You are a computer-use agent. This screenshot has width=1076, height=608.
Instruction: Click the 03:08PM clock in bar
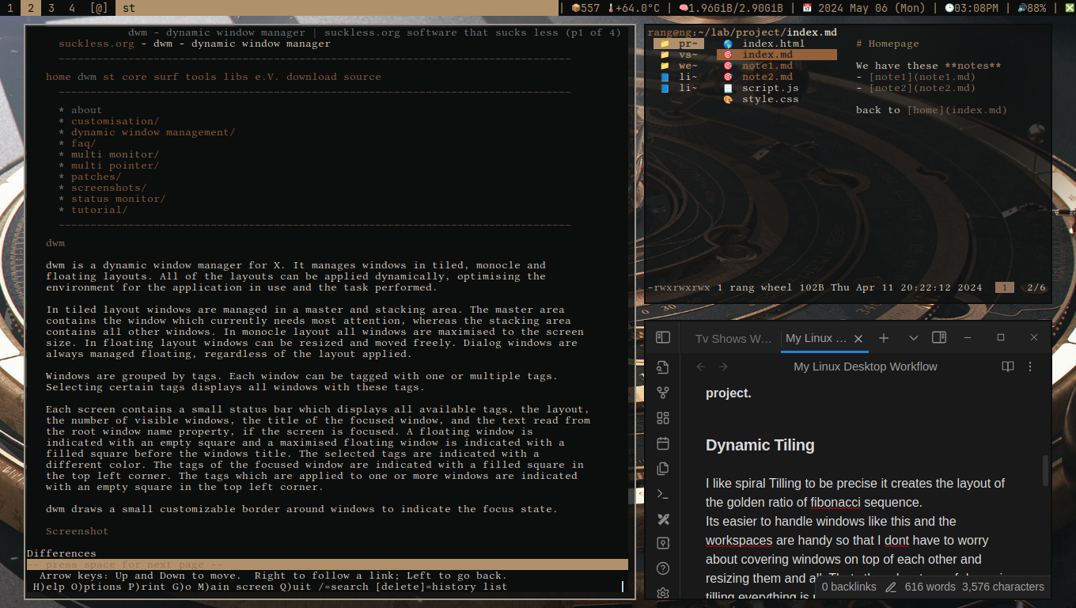[971, 8]
